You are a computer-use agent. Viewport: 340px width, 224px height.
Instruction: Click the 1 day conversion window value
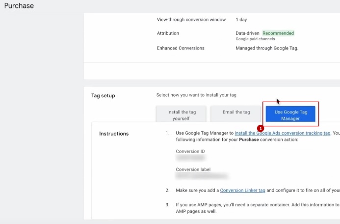pos(241,20)
